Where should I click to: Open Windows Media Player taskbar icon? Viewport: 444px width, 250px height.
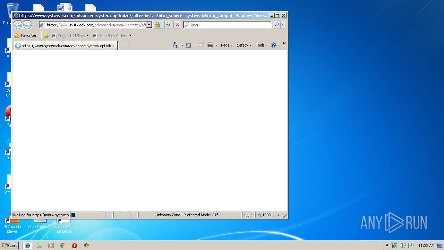pos(51,245)
